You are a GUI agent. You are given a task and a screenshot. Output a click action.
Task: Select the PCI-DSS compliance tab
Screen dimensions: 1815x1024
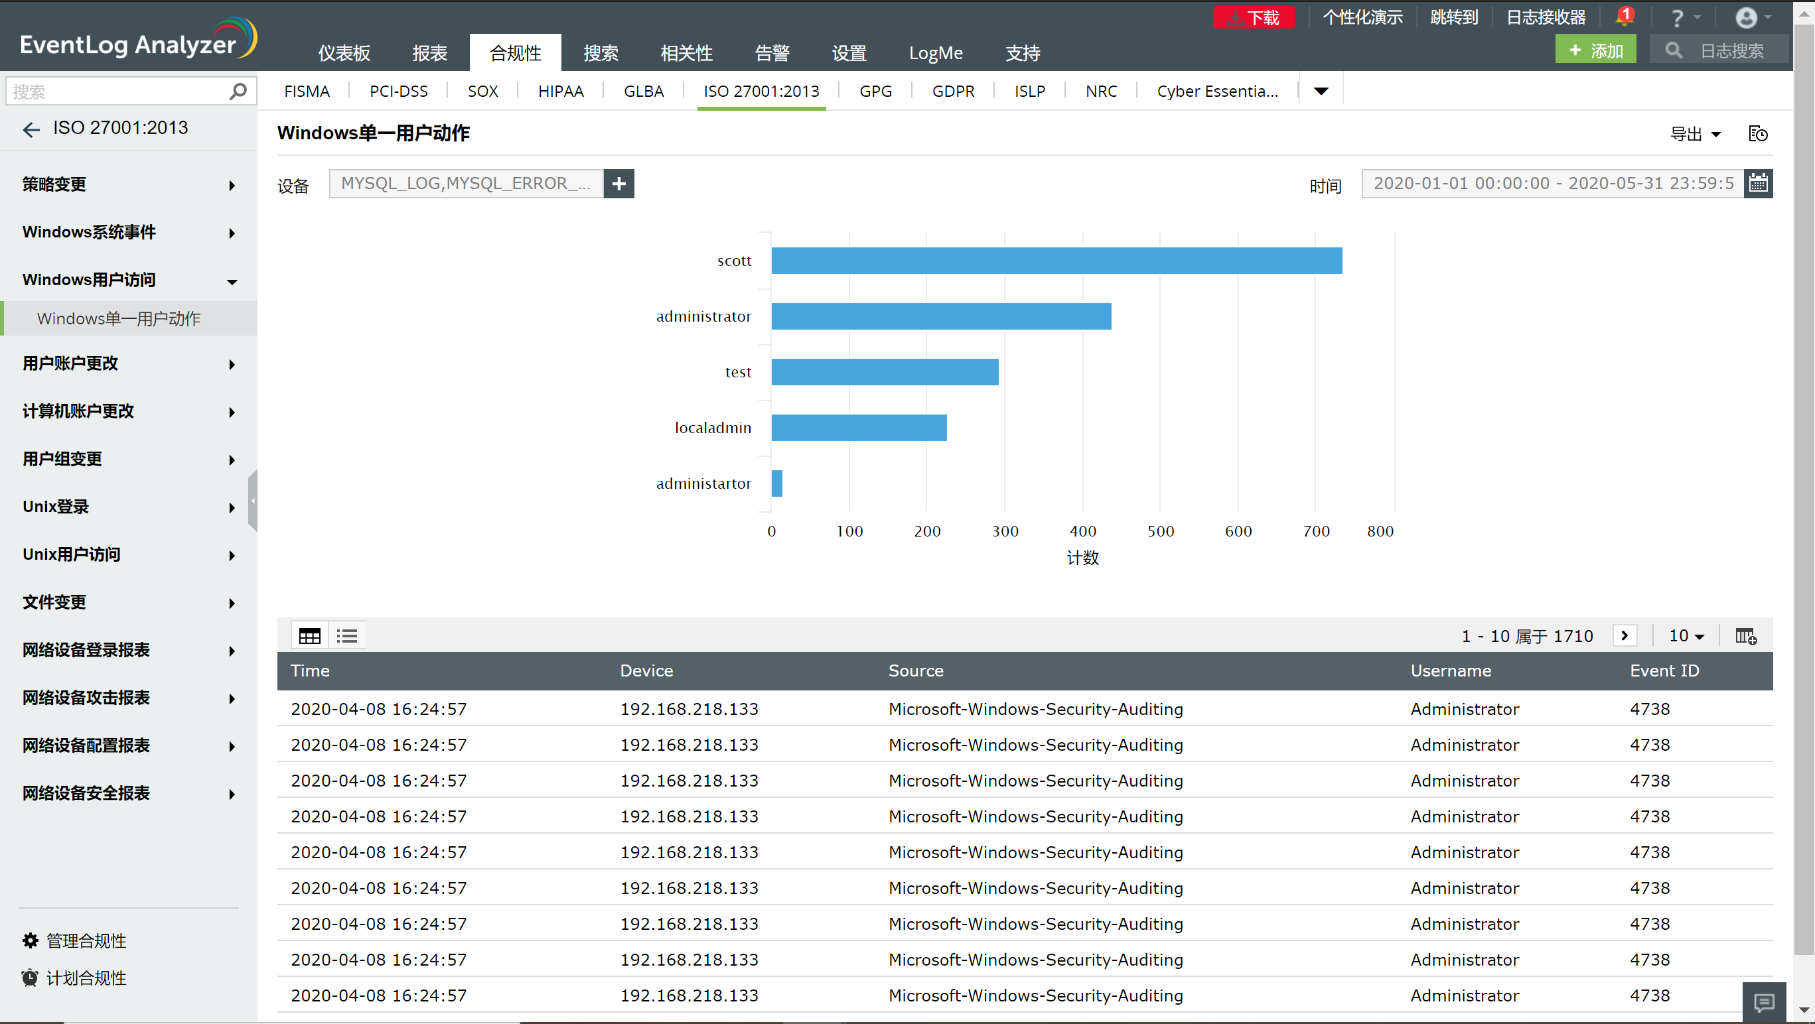[398, 91]
